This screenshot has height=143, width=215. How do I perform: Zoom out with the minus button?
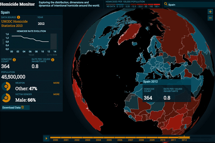pyautogui.click(x=210, y=18)
